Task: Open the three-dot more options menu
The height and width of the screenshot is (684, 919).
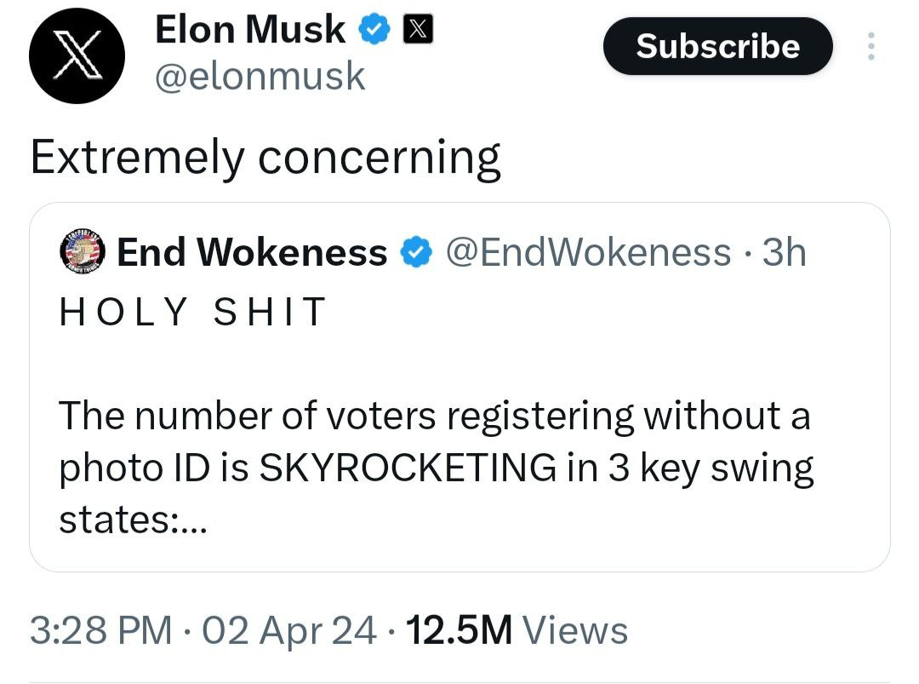Action: coord(870,46)
